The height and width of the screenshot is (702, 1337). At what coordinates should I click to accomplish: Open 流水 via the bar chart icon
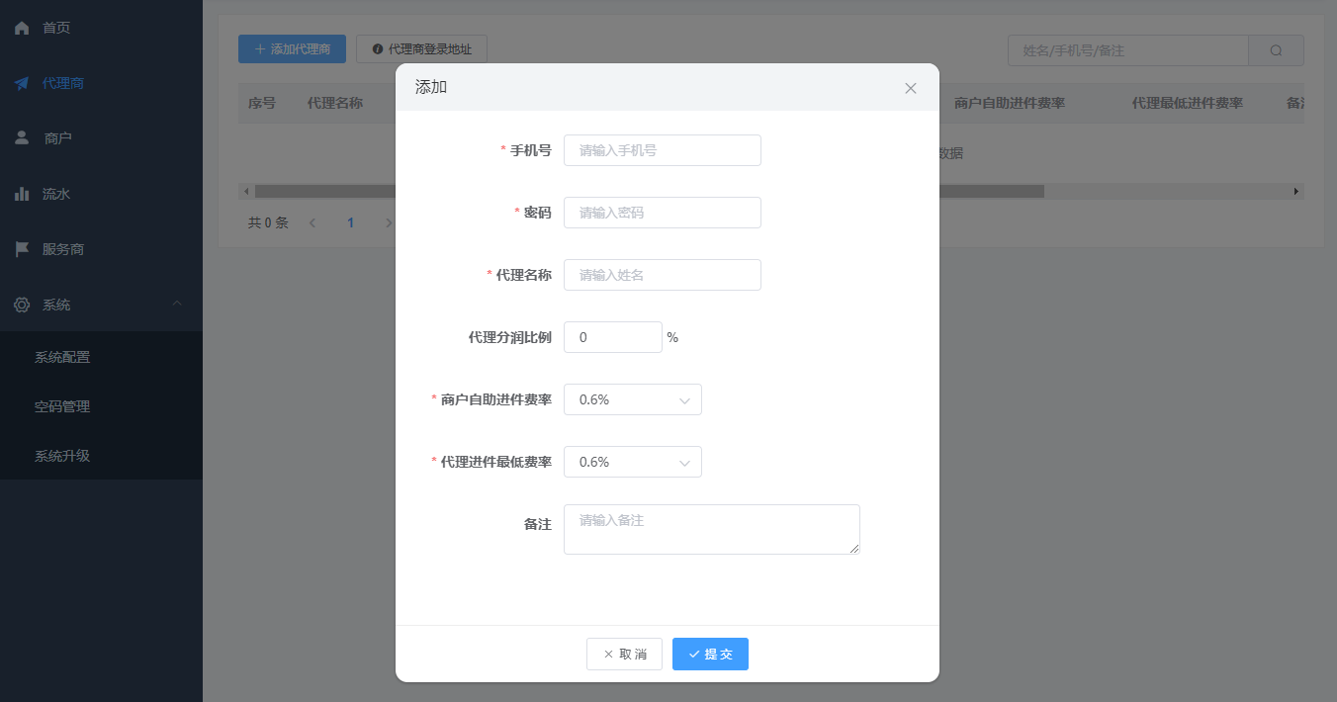[22, 194]
